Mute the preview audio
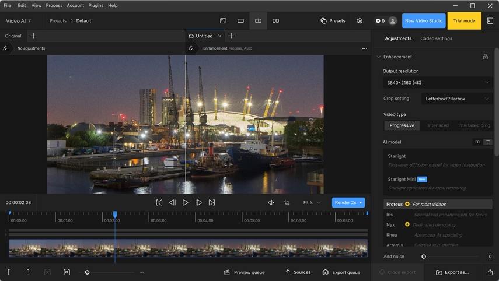The image size is (499, 281). 271,203
